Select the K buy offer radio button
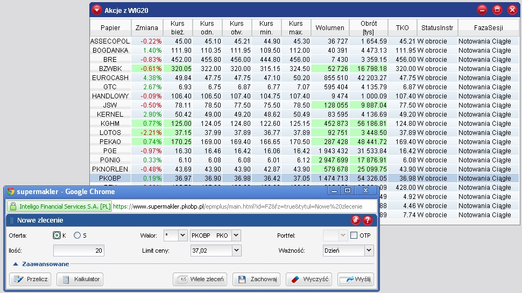 click(57, 235)
